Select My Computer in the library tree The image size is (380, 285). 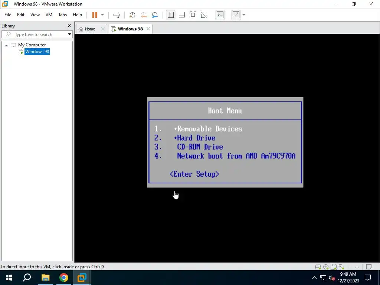pyautogui.click(x=32, y=45)
